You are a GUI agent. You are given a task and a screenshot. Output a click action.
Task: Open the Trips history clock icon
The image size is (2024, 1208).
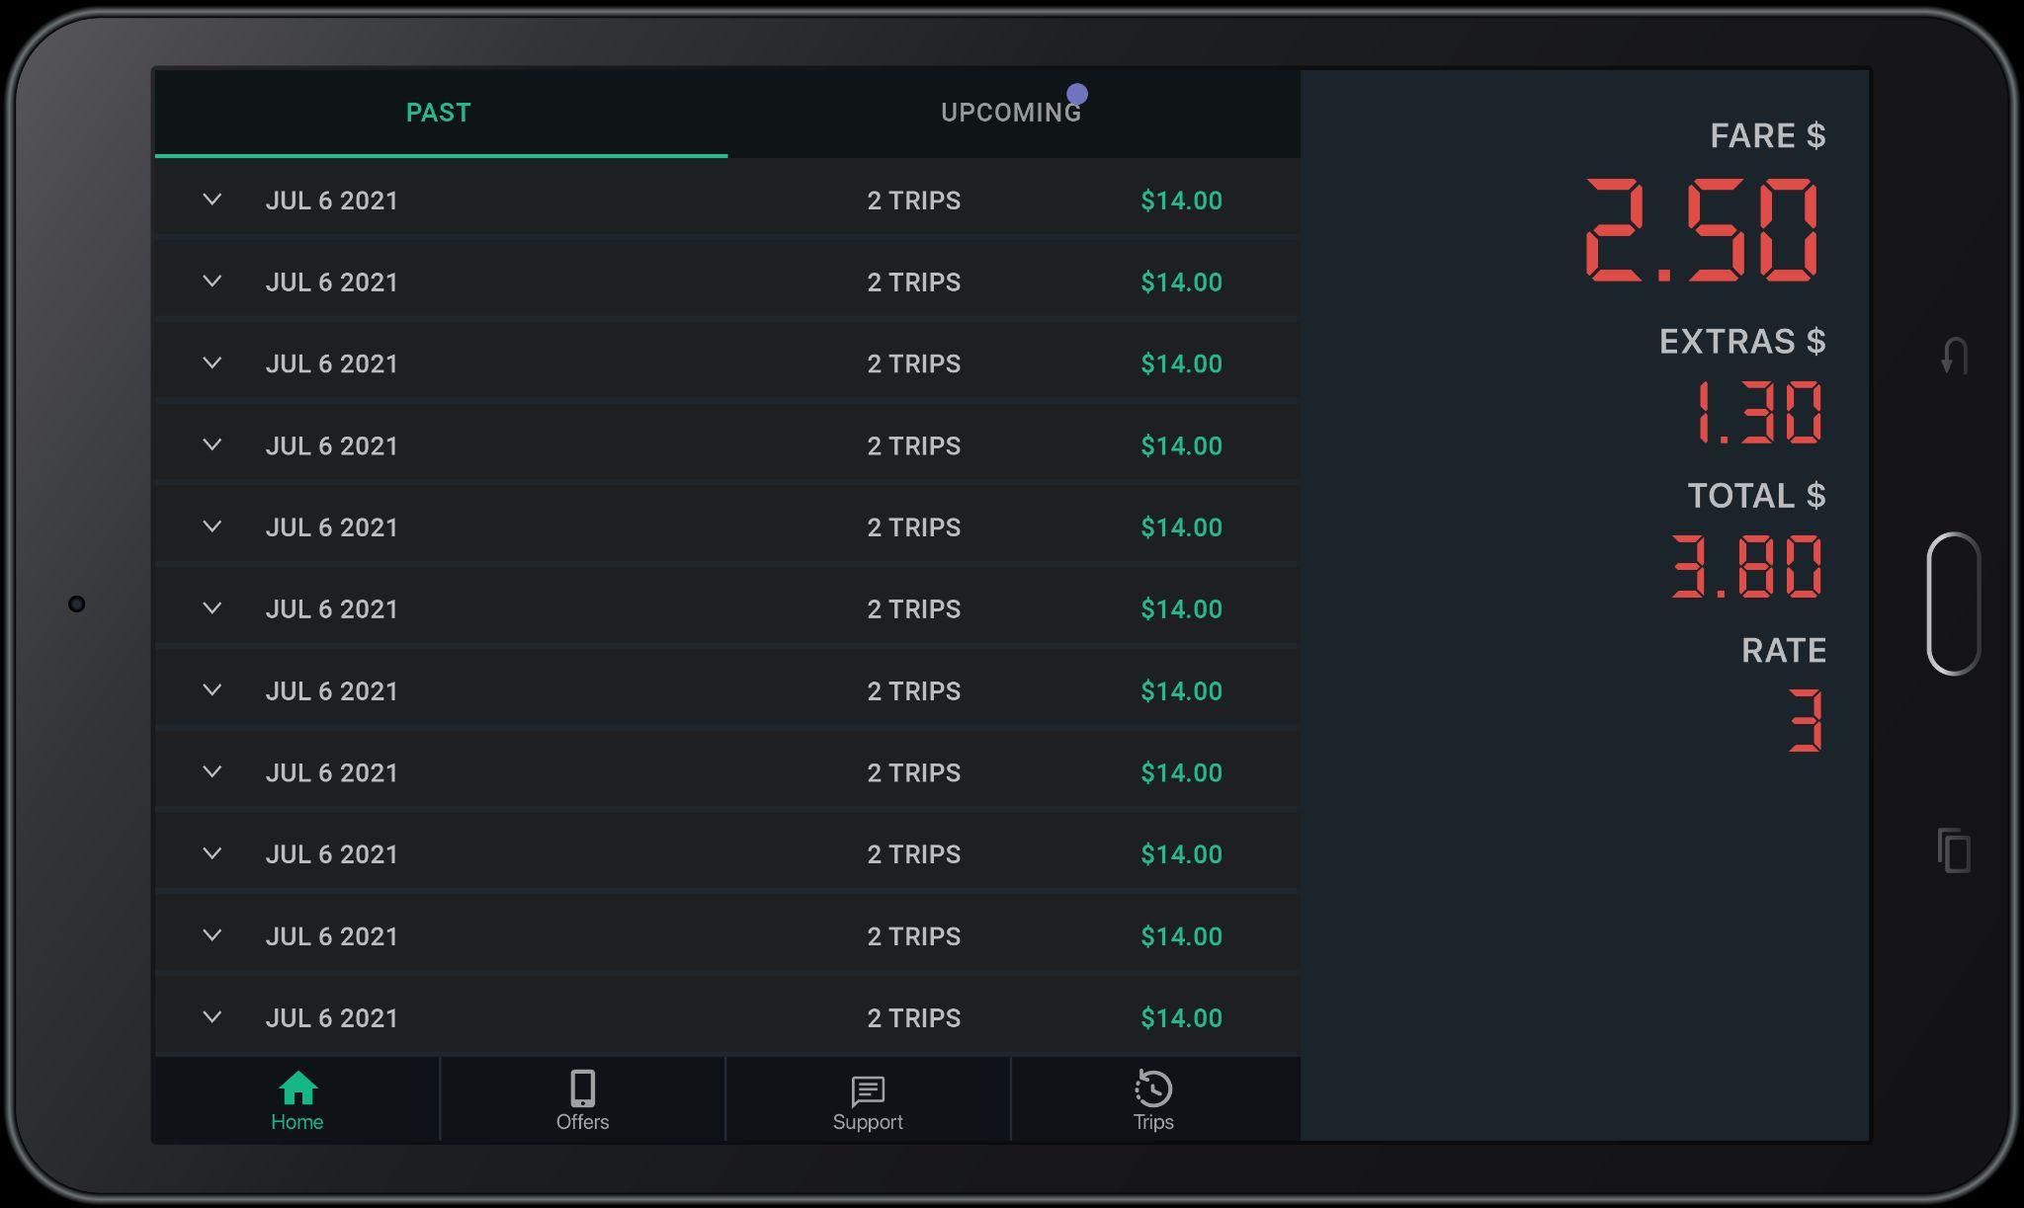(x=1153, y=1088)
